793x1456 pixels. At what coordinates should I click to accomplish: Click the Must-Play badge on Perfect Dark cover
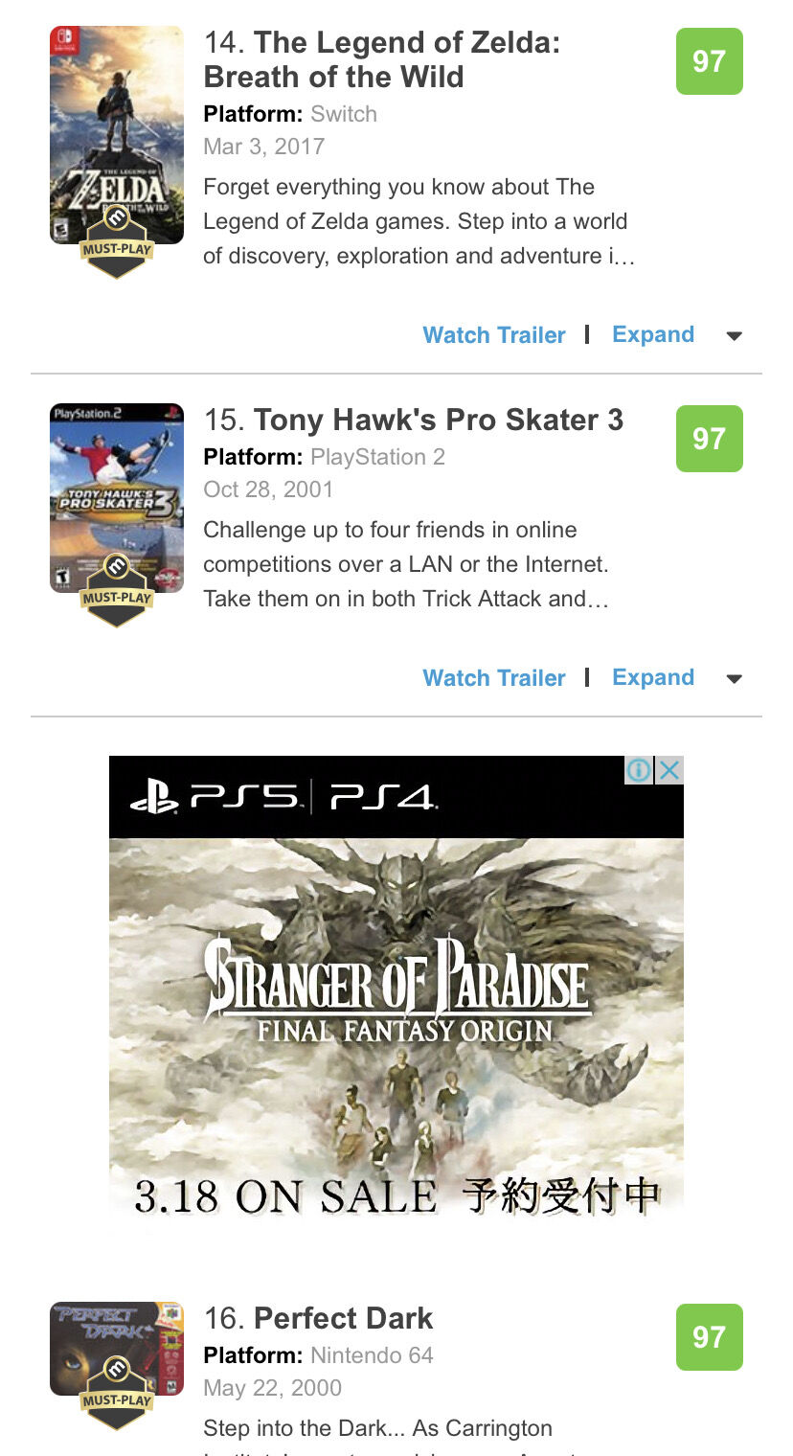click(116, 1392)
